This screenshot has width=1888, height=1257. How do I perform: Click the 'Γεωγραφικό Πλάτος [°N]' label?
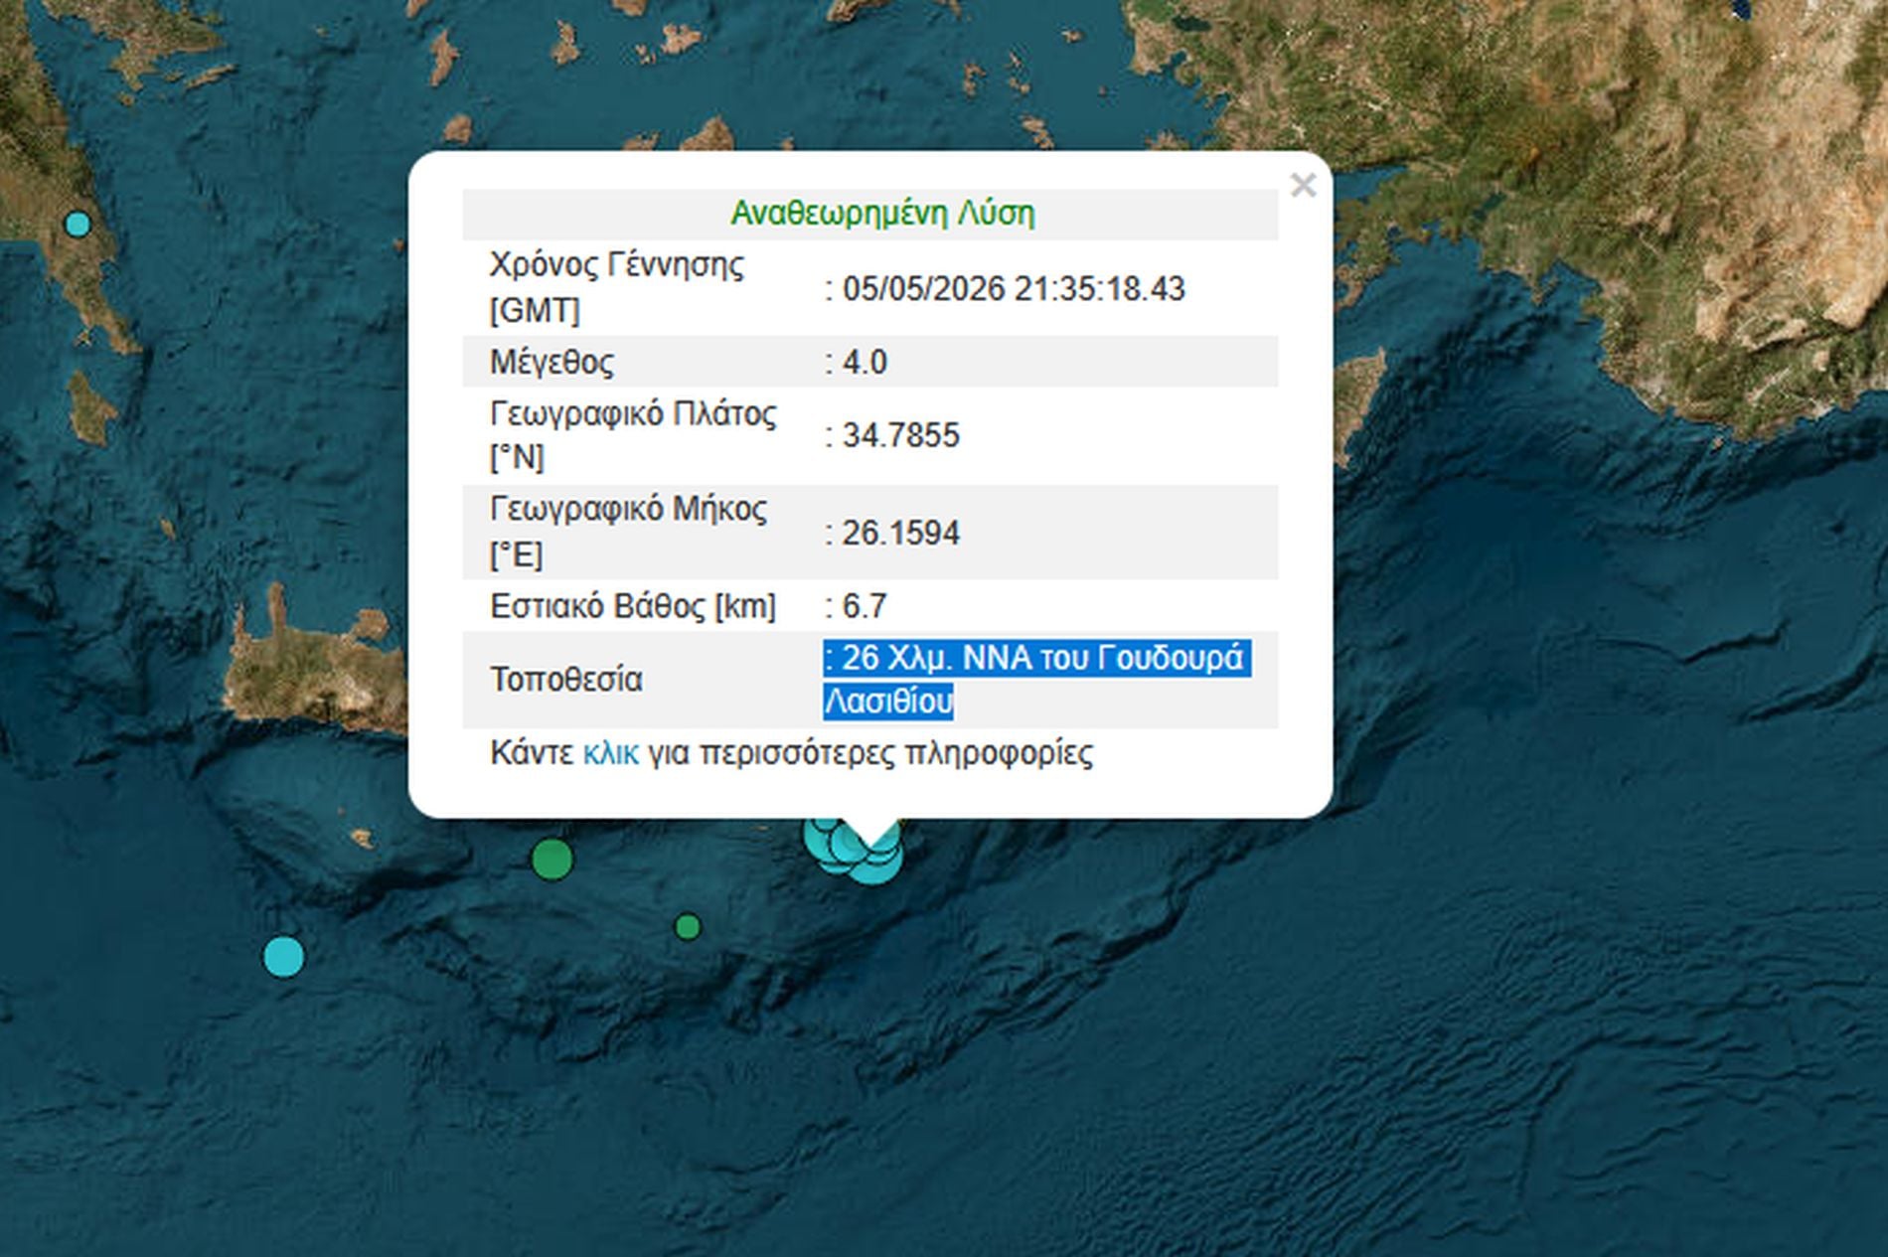point(633,435)
